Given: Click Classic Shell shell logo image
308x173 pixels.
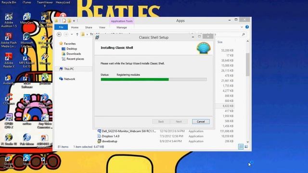Looking at the screenshot, I should [x=204, y=48].
